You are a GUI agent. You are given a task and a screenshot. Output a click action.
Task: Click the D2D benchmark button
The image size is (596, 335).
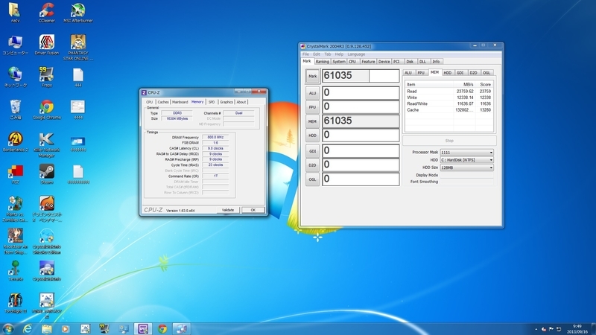312,165
